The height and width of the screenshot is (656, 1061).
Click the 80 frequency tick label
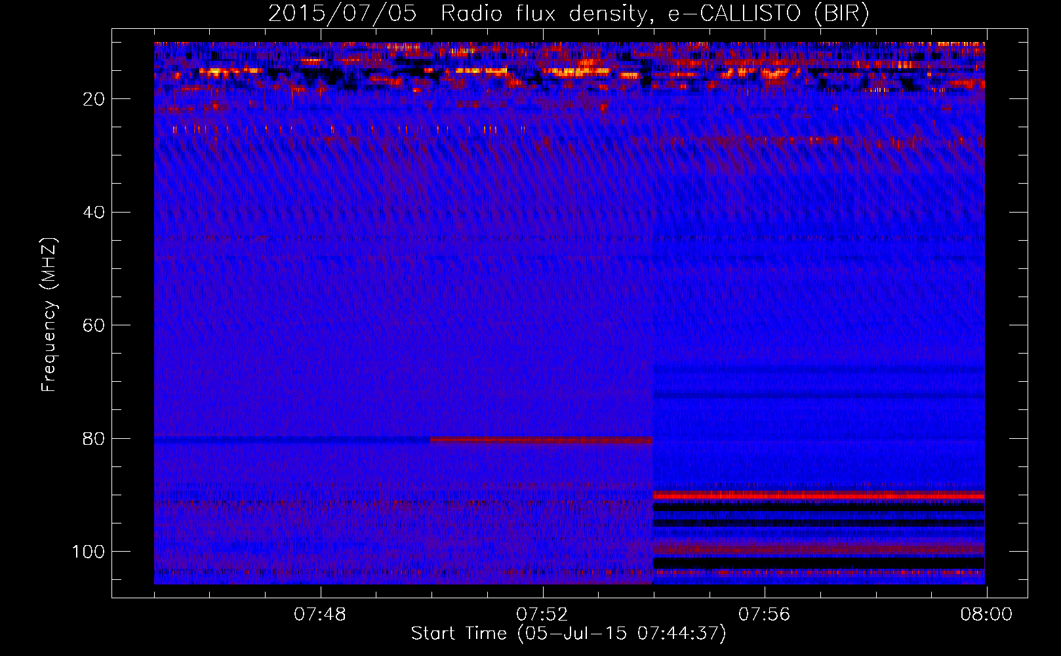click(94, 439)
